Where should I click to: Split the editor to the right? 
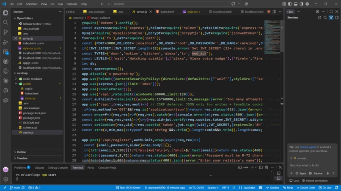tap(275, 11)
